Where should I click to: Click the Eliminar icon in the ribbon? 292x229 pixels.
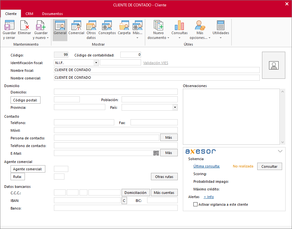point(25,26)
